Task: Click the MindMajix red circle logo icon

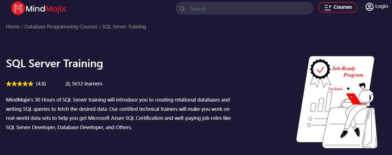Action: pyautogui.click(x=18, y=8)
